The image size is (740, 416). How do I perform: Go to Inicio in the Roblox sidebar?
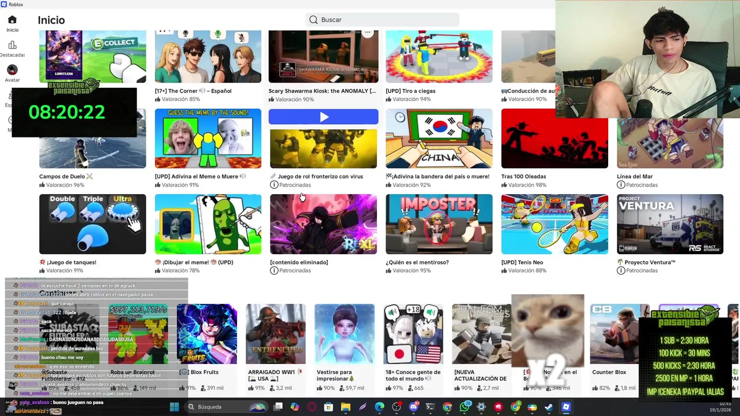tap(12, 24)
